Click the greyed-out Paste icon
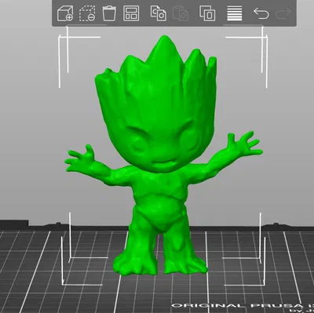Image resolution: width=314 pixels, height=313 pixels. pos(181,13)
